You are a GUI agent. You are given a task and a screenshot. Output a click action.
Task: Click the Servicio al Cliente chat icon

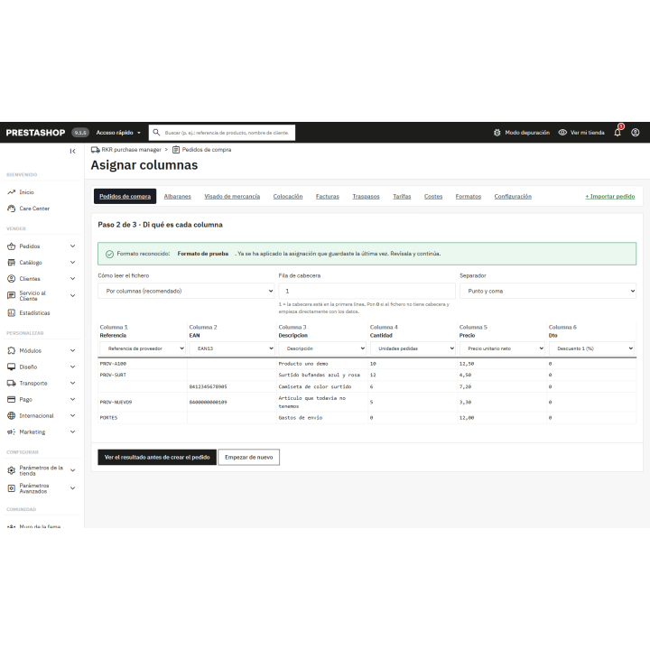(12, 295)
